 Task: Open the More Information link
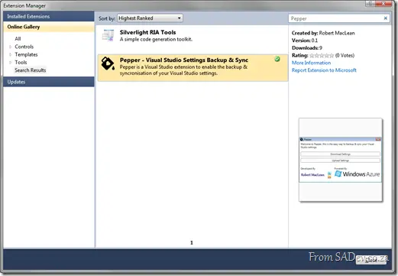click(311, 63)
